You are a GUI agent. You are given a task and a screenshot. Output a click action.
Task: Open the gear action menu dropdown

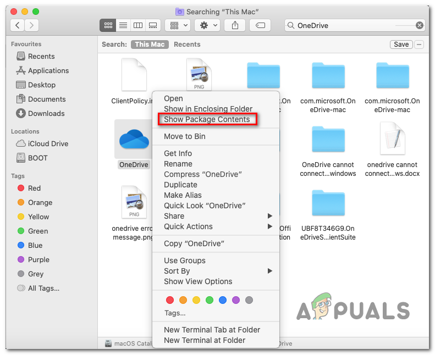point(208,25)
